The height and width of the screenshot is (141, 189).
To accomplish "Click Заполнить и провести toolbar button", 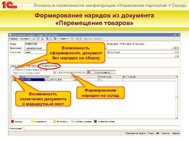I will click(93, 39).
